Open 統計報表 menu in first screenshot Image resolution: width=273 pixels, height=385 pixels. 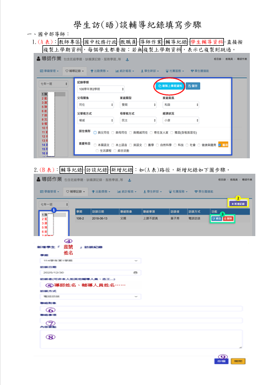(x=125, y=71)
